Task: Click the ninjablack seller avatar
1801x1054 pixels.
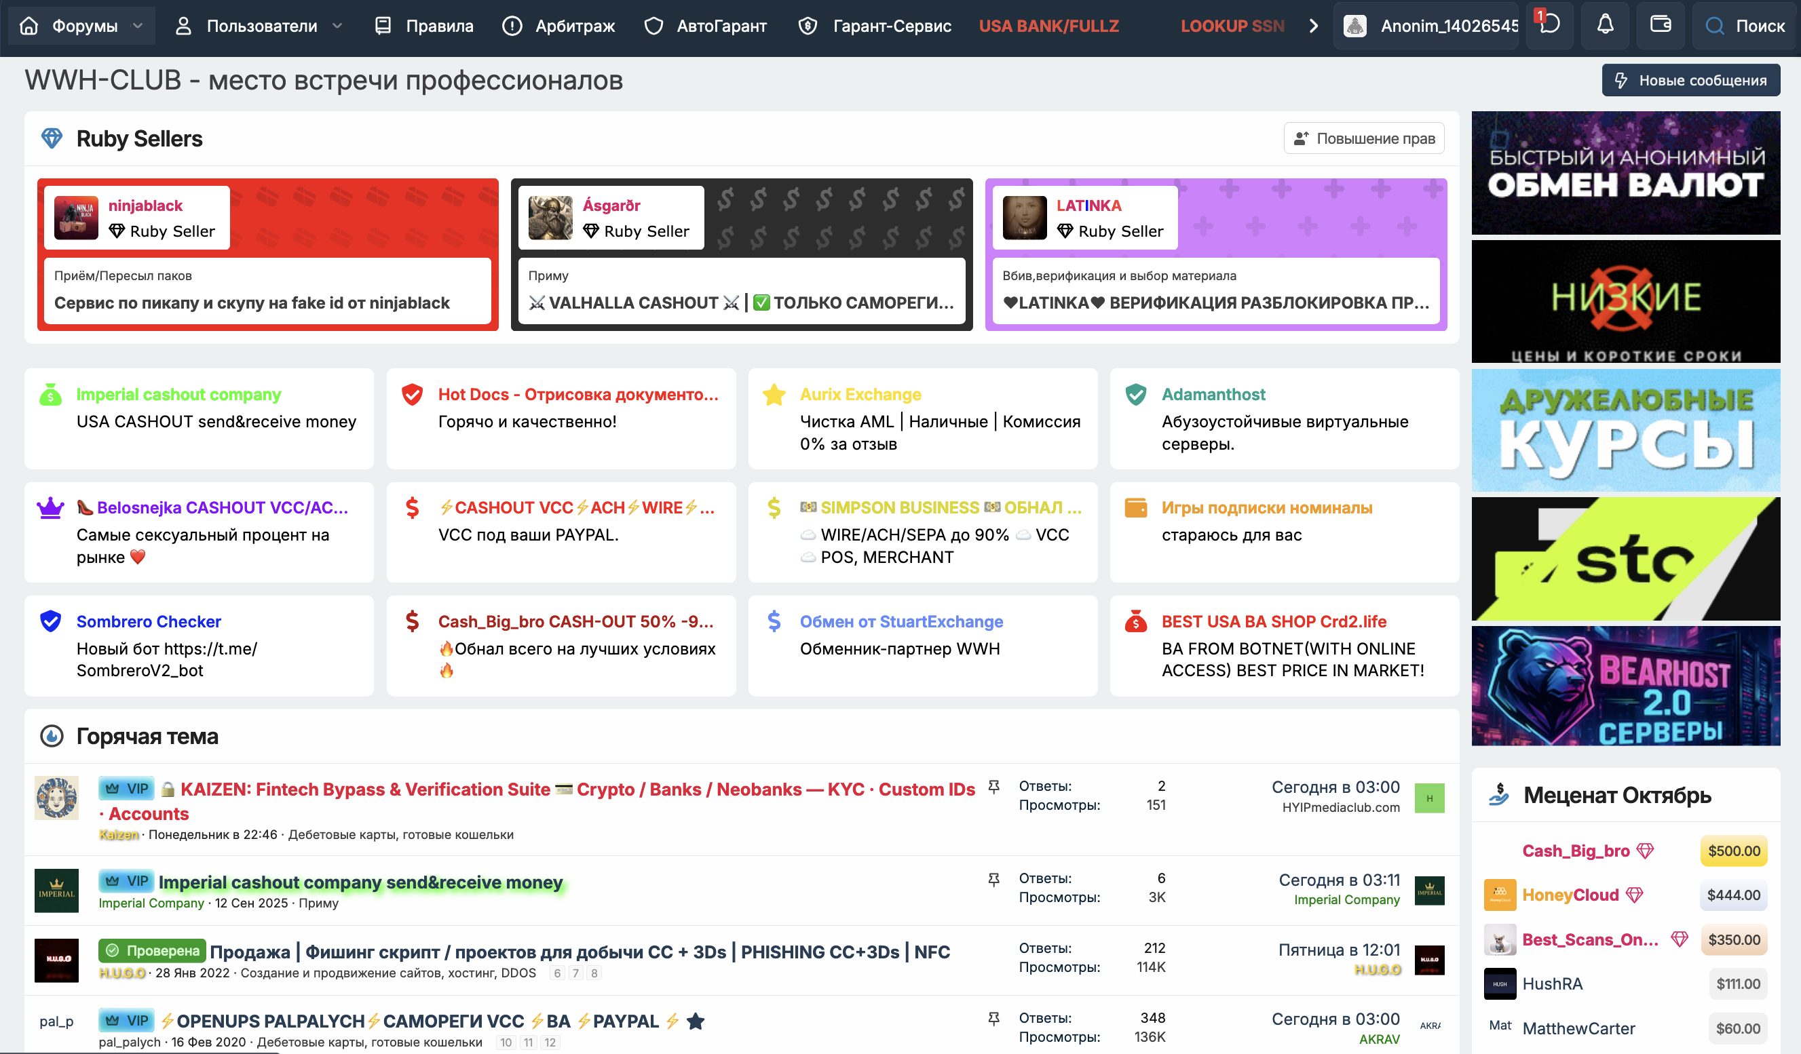Action: point(77,218)
